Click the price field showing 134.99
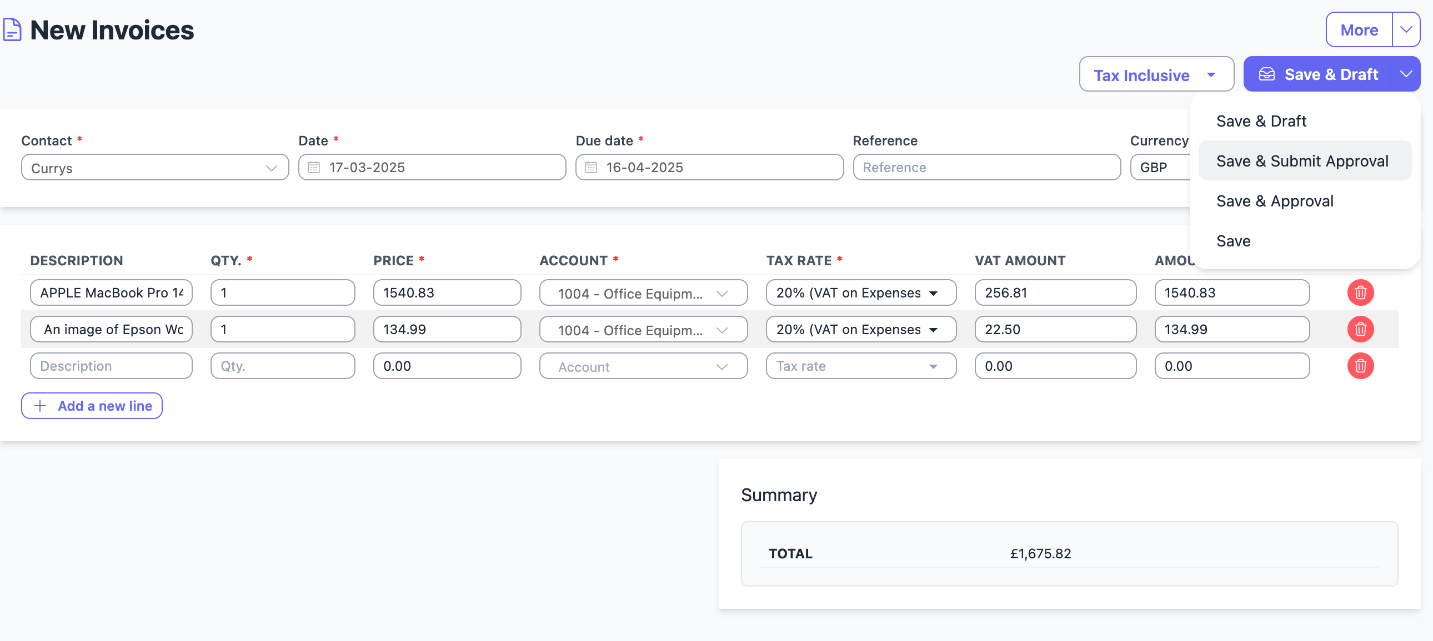 [447, 330]
